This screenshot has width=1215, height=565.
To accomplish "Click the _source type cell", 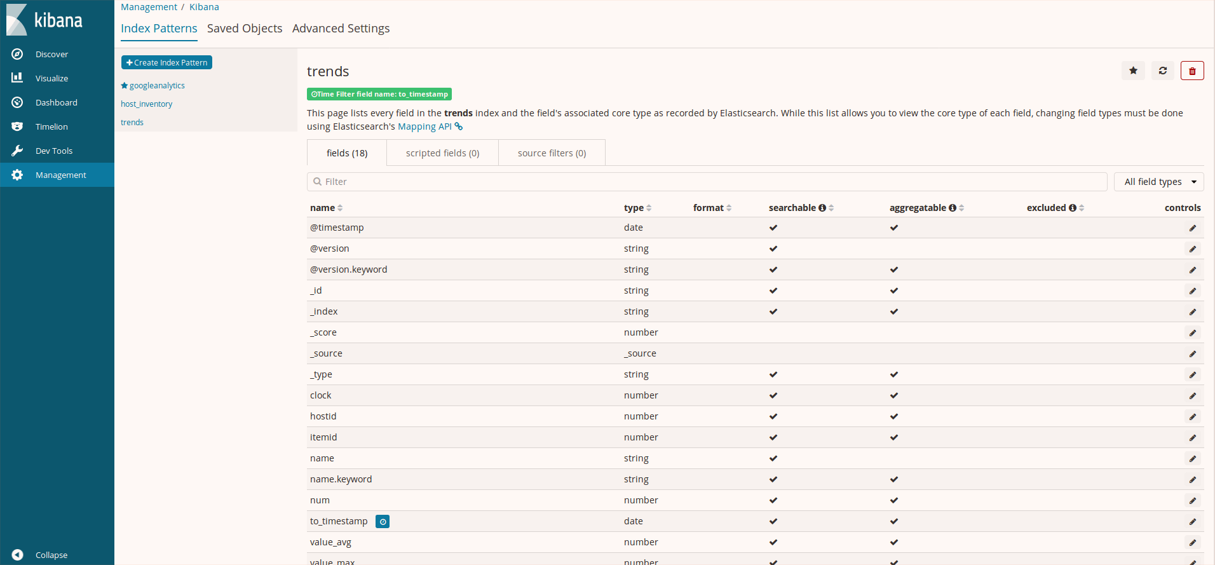I will [x=640, y=353].
